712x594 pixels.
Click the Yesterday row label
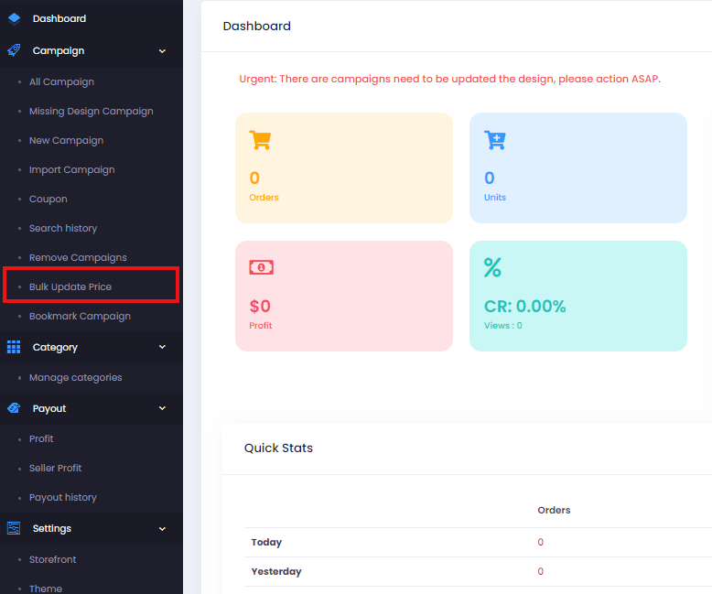pos(276,571)
